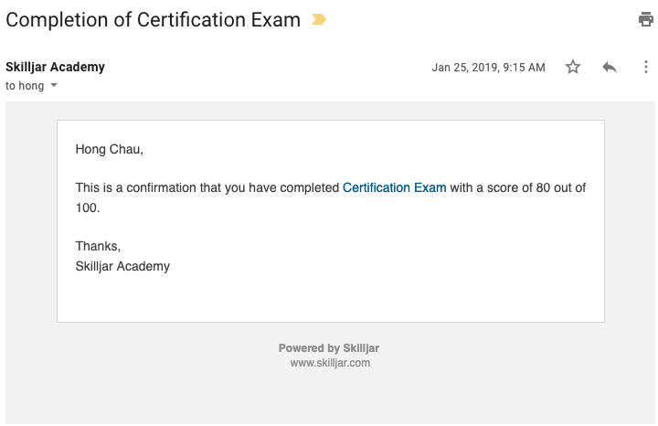Expand recipient details arrow beside "to hong"
Screen dimensions: 658x426
(53, 86)
